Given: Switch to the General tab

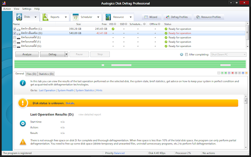Looking at the screenshot, I should (20, 74).
